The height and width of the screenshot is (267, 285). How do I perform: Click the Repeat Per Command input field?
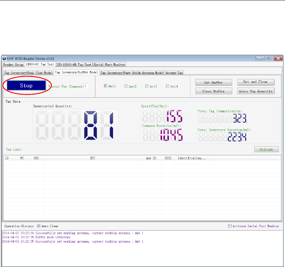[86, 86]
